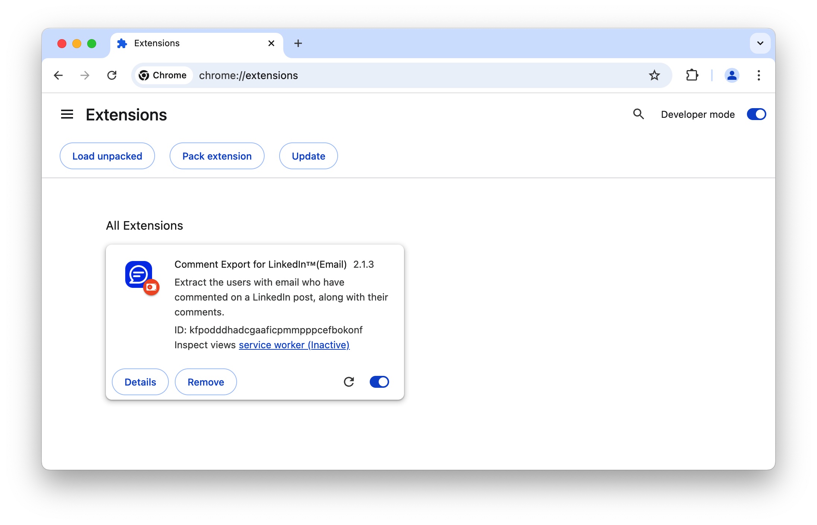
Task: Open Details for Comment Export extension
Action: tap(140, 382)
